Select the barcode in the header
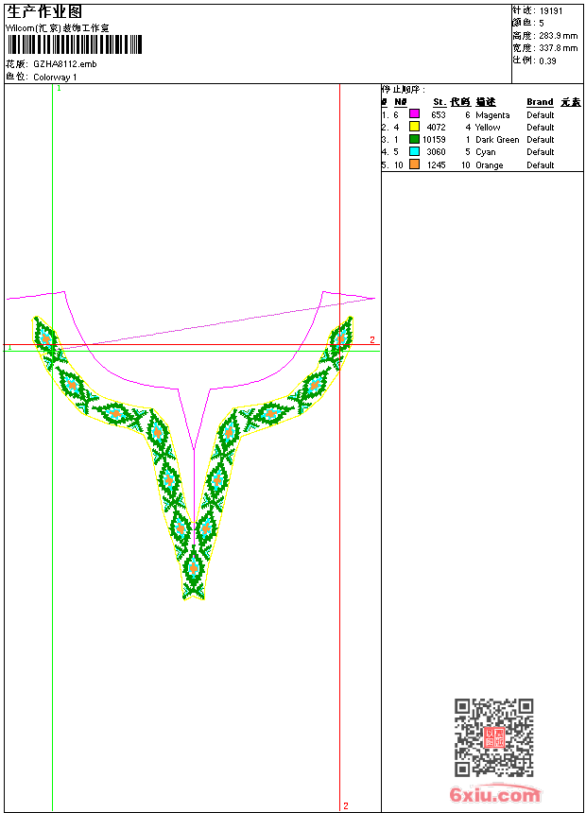The height and width of the screenshot is (813, 586). click(x=74, y=44)
